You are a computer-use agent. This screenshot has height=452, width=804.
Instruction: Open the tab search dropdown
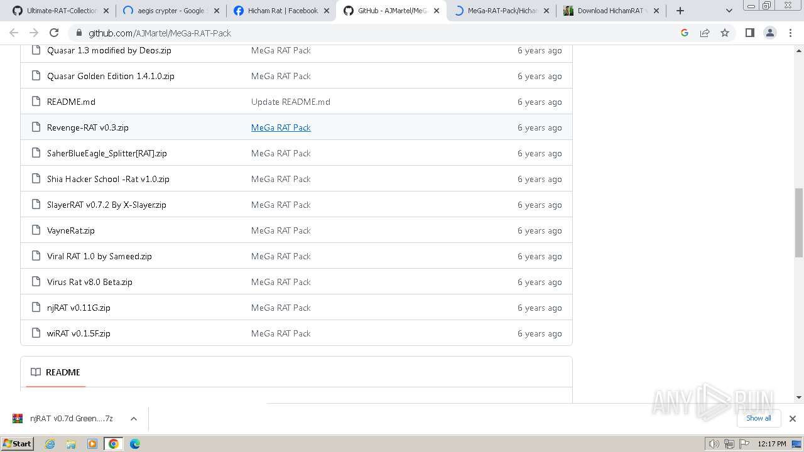729,11
